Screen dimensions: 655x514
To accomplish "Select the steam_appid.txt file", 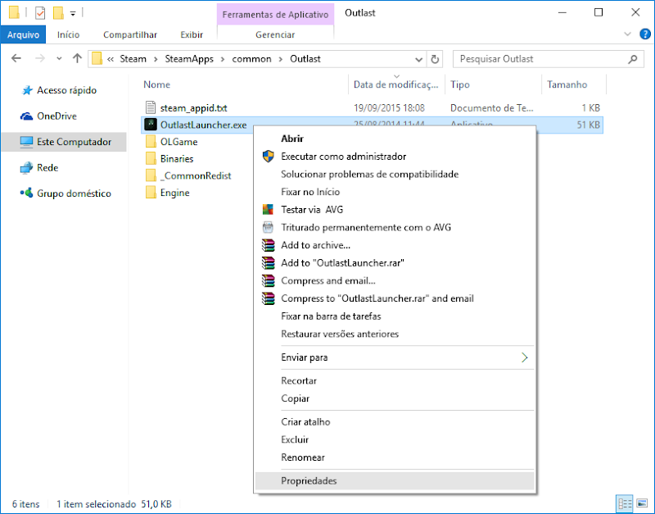I will [x=193, y=108].
